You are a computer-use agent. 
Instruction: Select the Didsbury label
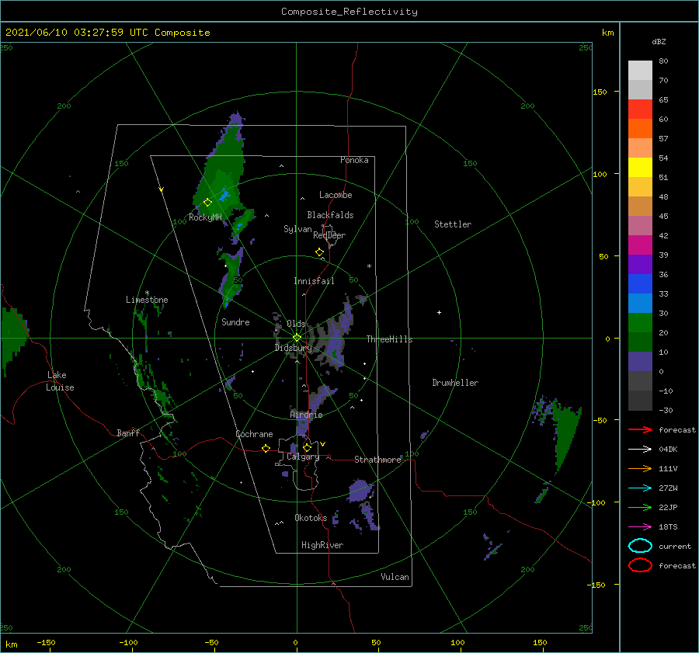coord(293,348)
